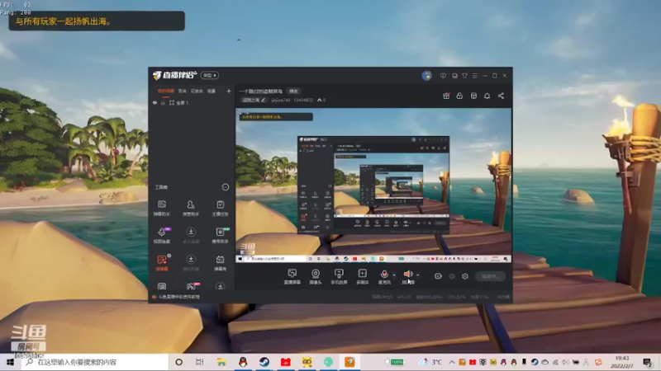
Task: Open the box-shaped icon in the header row
Action: (x=473, y=96)
